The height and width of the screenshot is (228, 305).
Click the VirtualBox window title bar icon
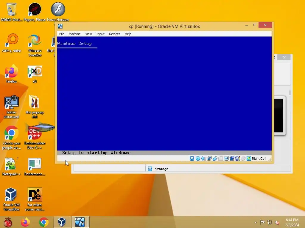(x=60, y=26)
